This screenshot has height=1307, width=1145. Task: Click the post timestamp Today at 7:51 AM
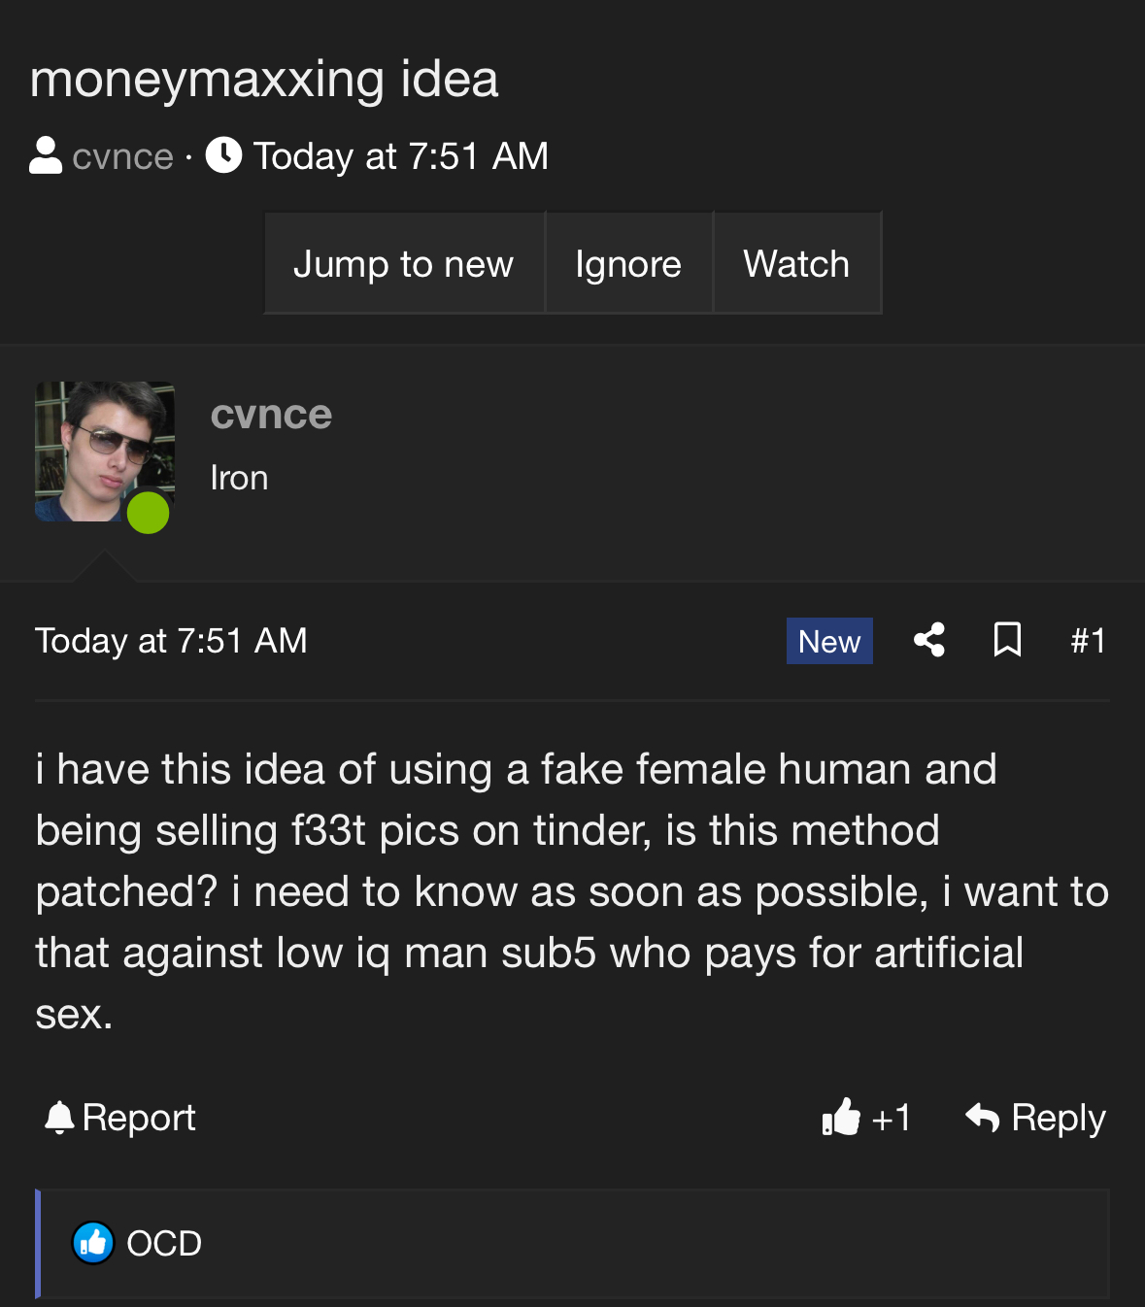pos(171,641)
